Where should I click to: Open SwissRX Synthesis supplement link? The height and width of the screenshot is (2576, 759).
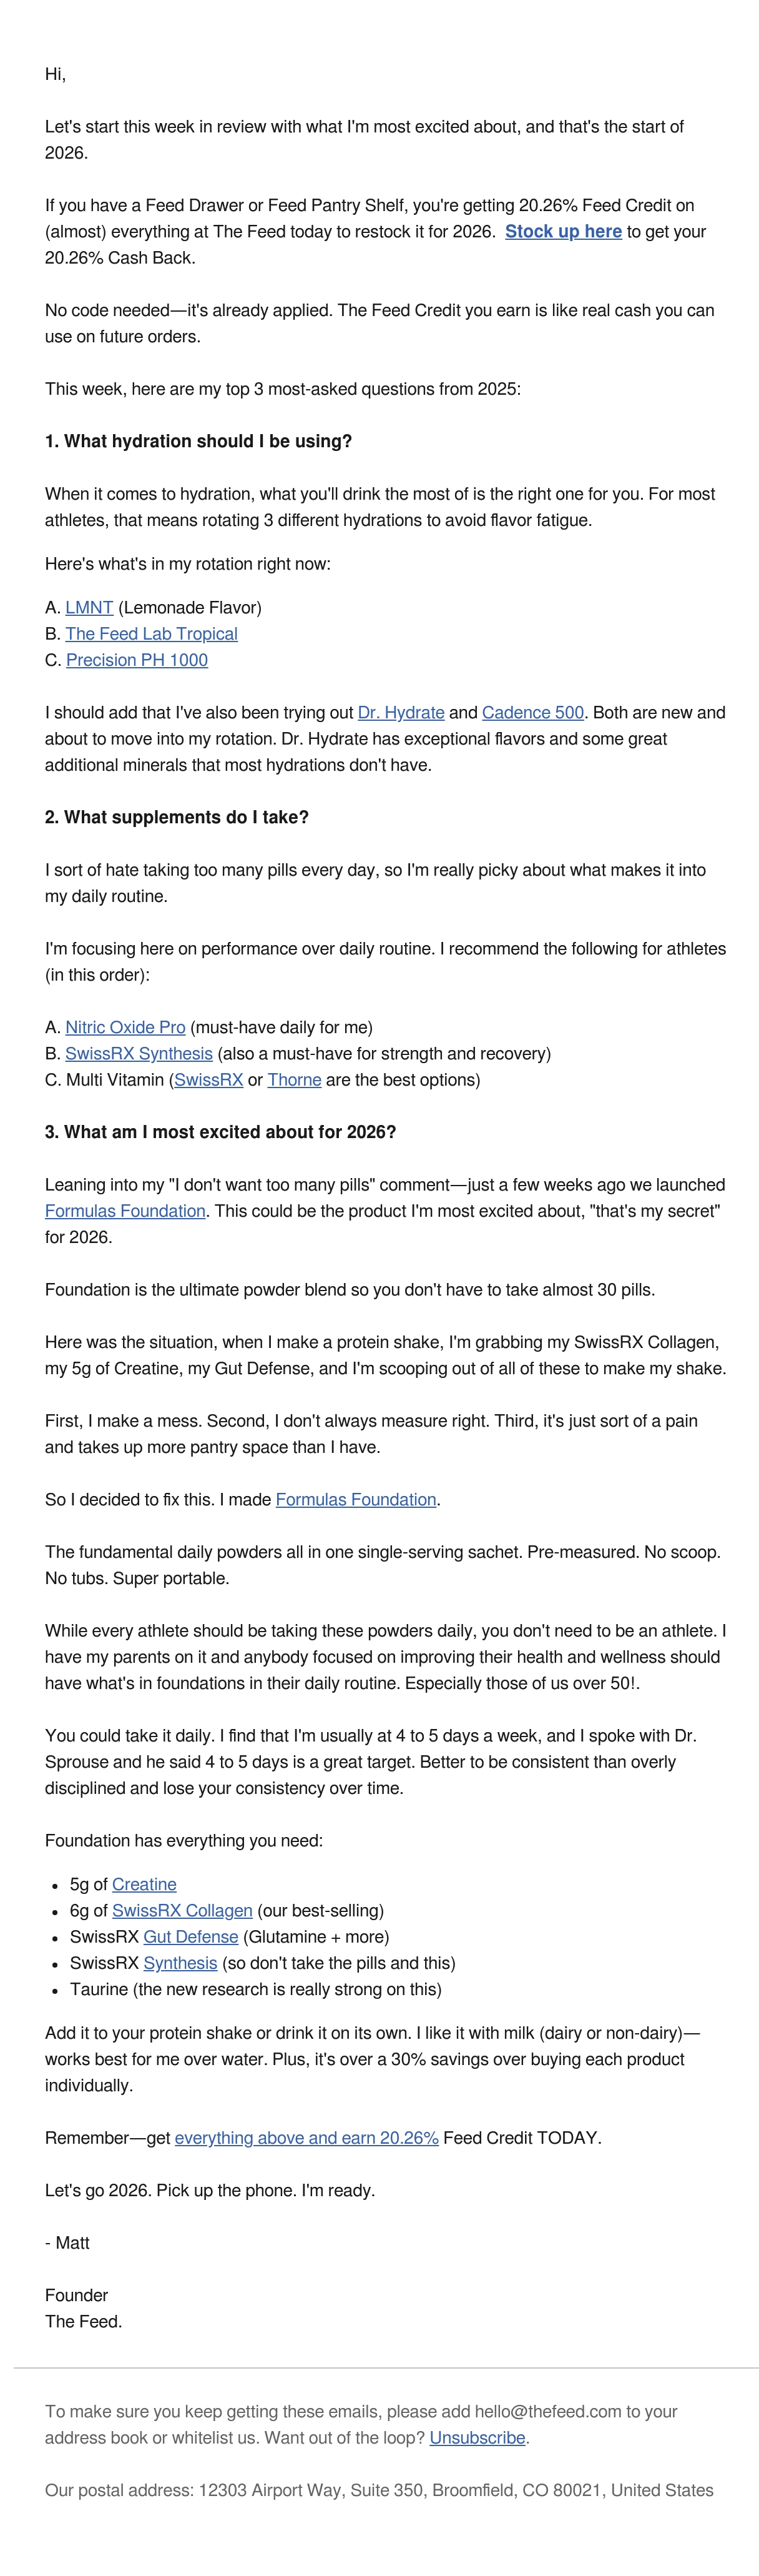coord(139,1053)
